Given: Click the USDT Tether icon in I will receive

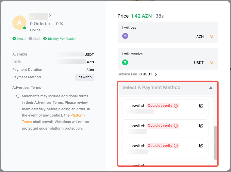Looking at the screenshot, I should 125,62.
